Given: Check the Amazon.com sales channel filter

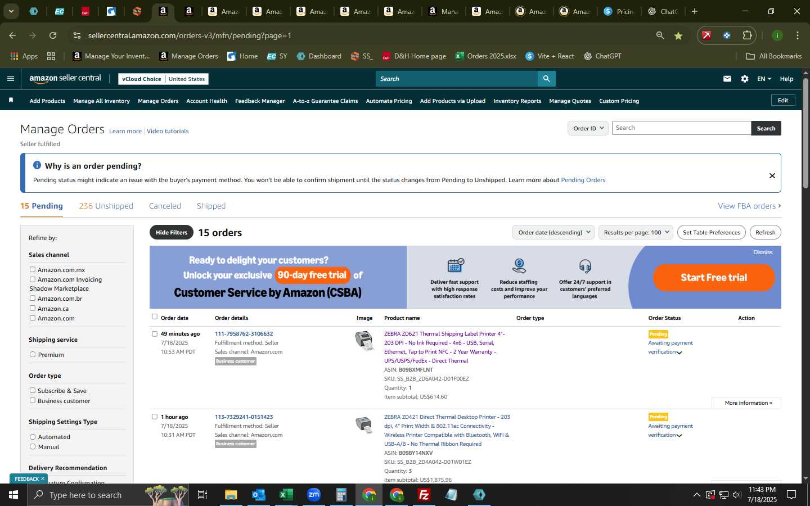Looking at the screenshot, I should pyautogui.click(x=33, y=318).
